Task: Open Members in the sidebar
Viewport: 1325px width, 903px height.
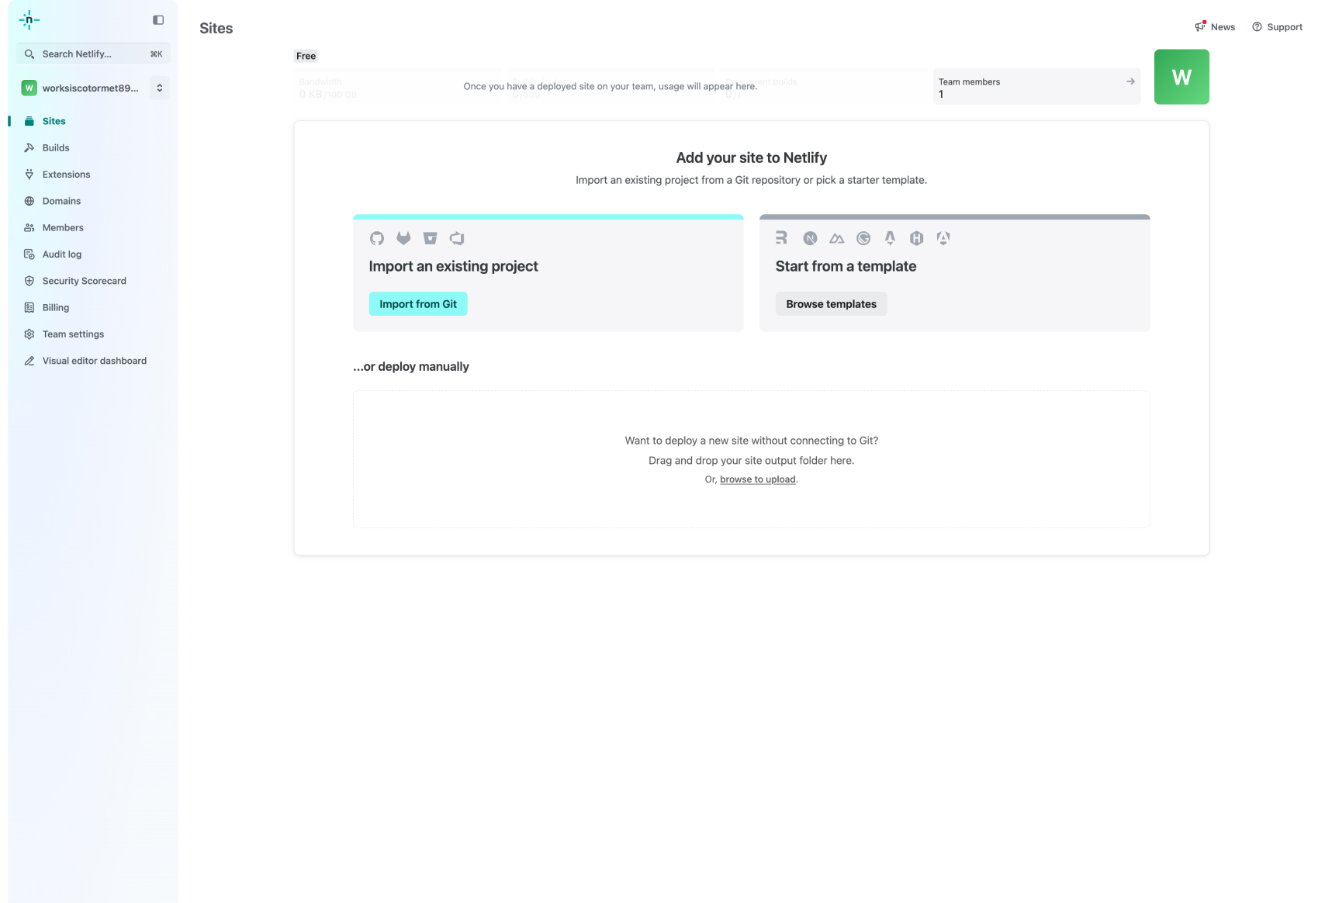Action: tap(92, 227)
